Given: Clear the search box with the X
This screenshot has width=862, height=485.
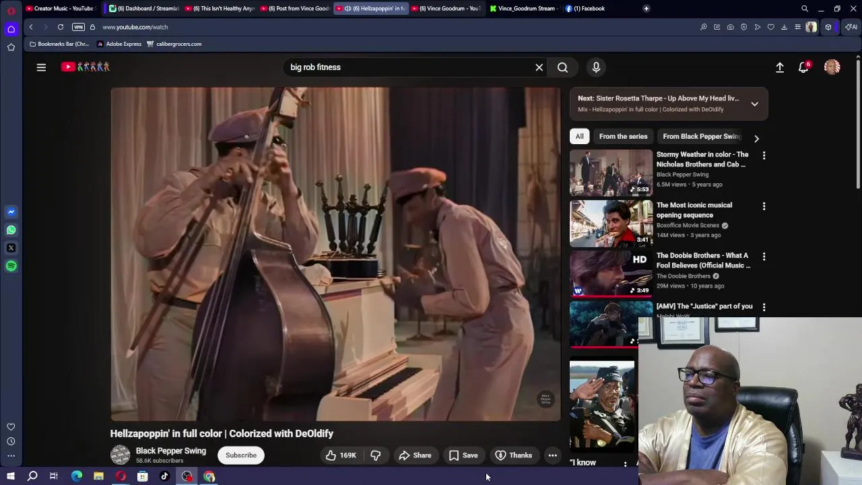Looking at the screenshot, I should tap(539, 67).
